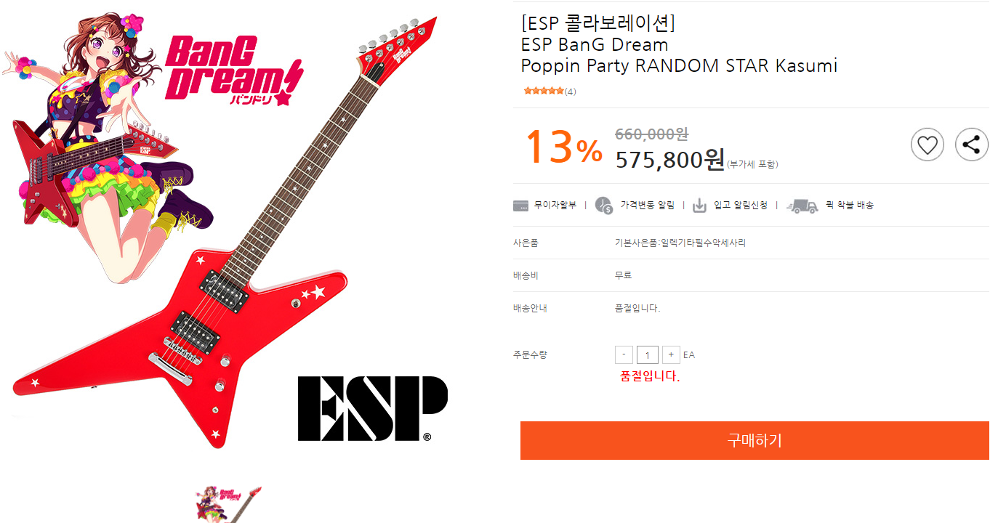Decrease quantity with the minus button

pos(624,354)
